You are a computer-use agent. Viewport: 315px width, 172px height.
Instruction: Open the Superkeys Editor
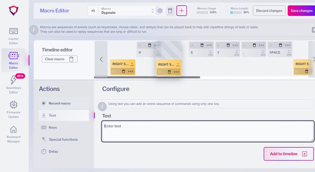(13, 84)
